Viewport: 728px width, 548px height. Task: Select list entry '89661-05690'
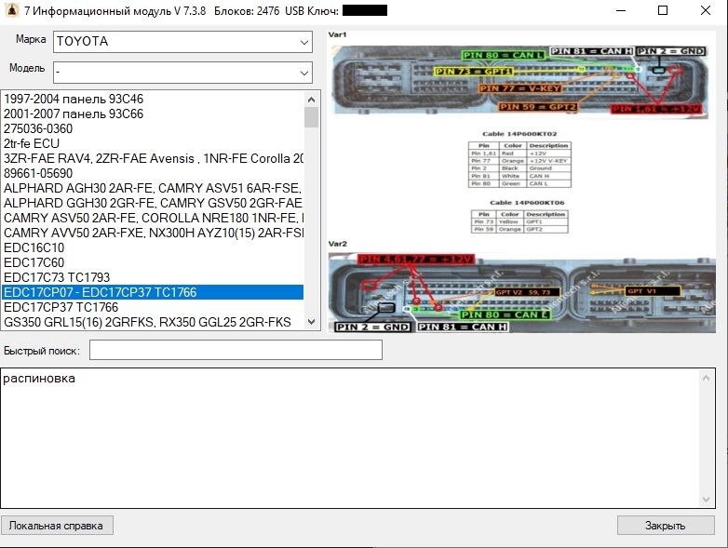(x=153, y=173)
